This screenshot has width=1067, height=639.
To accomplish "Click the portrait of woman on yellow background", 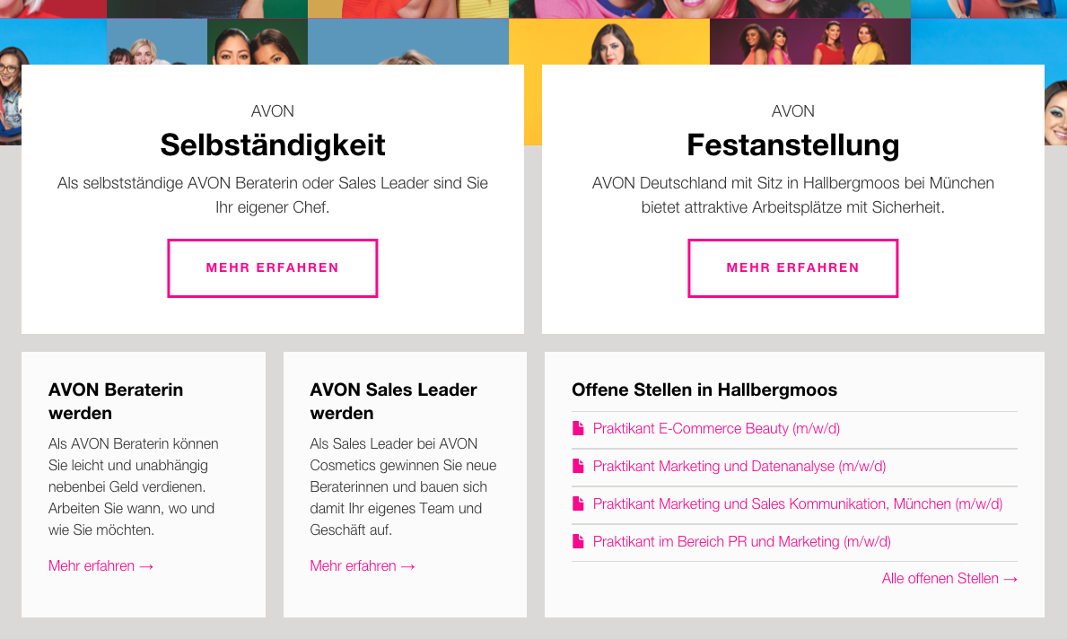I will point(609,41).
